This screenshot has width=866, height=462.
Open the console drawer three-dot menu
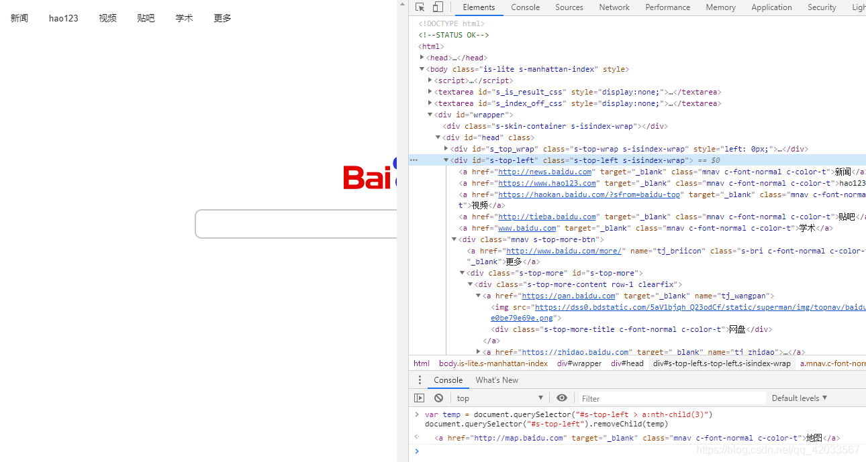pos(420,380)
